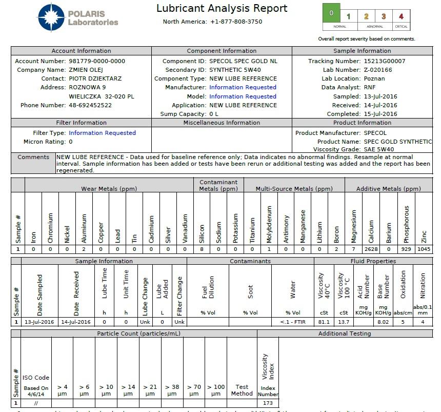Select the green severity 0 box
Screen dimensions: 441x412
331,13
